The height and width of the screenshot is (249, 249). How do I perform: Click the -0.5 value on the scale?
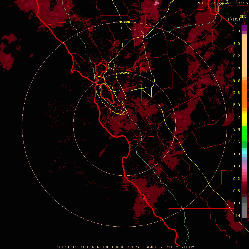tap(235, 191)
